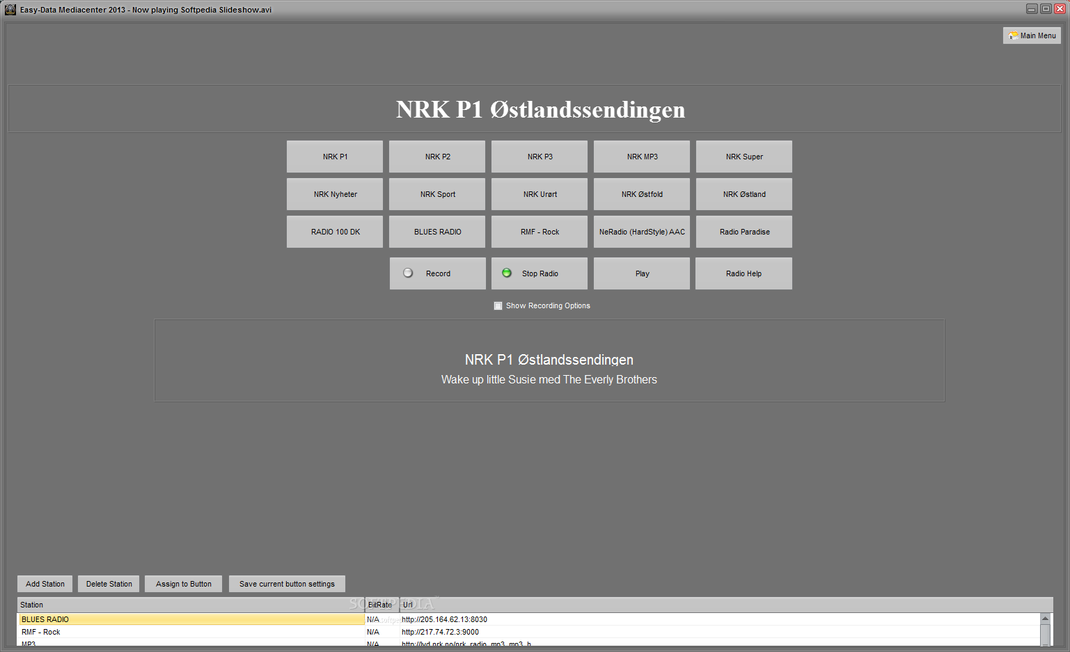Click the Url column header

point(726,605)
